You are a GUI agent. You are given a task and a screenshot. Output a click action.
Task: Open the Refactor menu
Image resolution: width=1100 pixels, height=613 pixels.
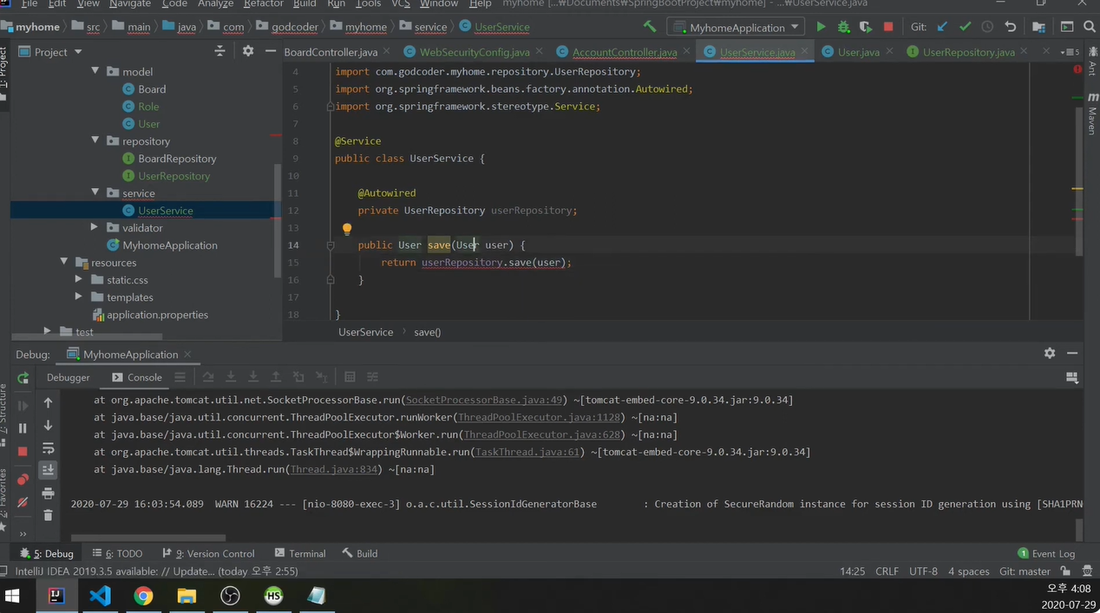263,3
